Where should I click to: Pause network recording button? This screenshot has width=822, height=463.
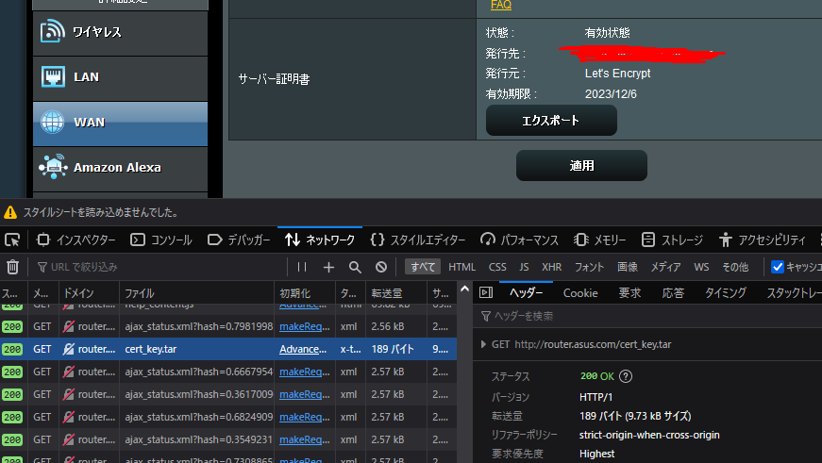(302, 267)
